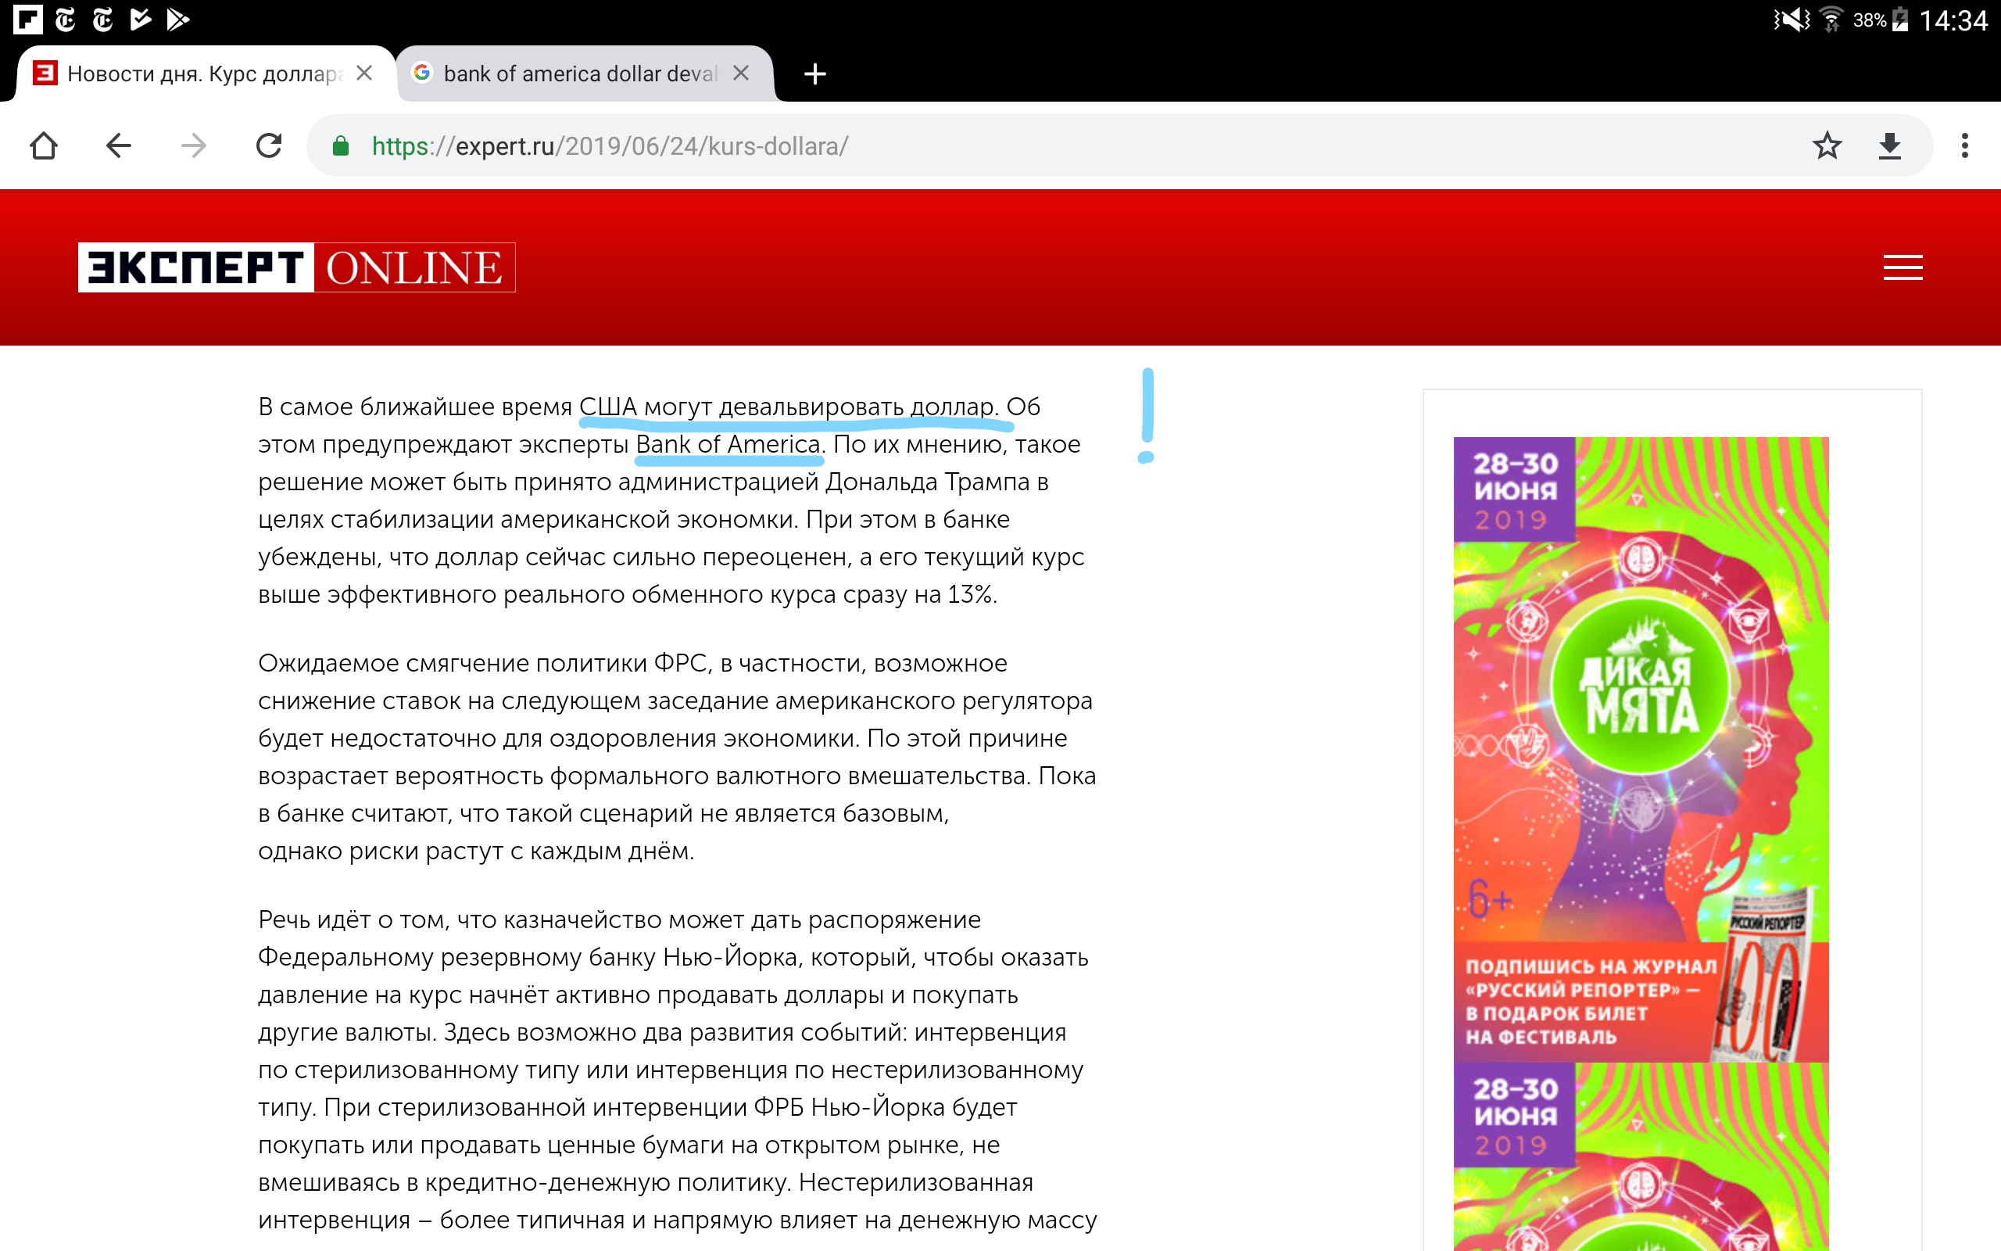The image size is (2001, 1251).
Task: Bookmark the page with the star icon
Action: click(x=1827, y=146)
